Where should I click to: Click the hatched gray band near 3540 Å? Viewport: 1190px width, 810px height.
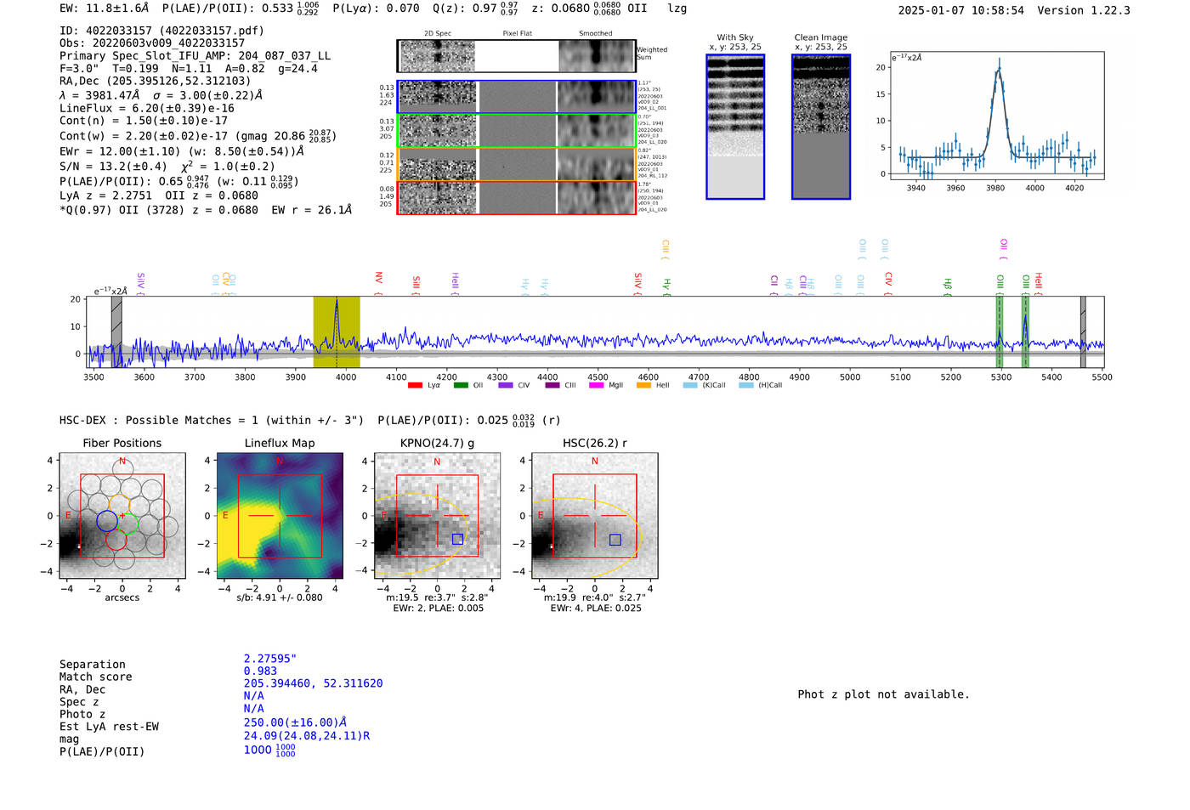click(116, 331)
